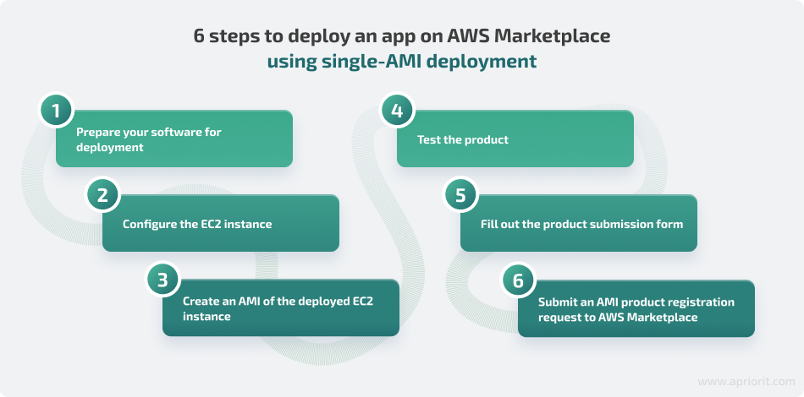Select the "Configure the EC2 instance" step
This screenshot has height=397, width=804.
tap(221, 223)
